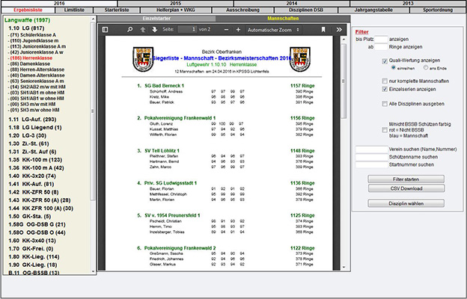Open the Limitliste tab
467x299 pixels.
(74, 10)
